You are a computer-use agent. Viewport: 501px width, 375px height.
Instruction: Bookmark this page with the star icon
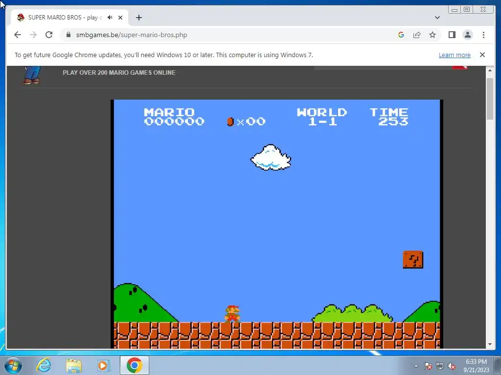433,35
